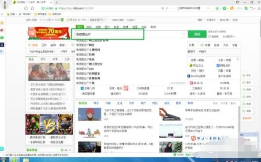Click the green 搜索 search button
The image size is (261, 162).
pos(198,34)
